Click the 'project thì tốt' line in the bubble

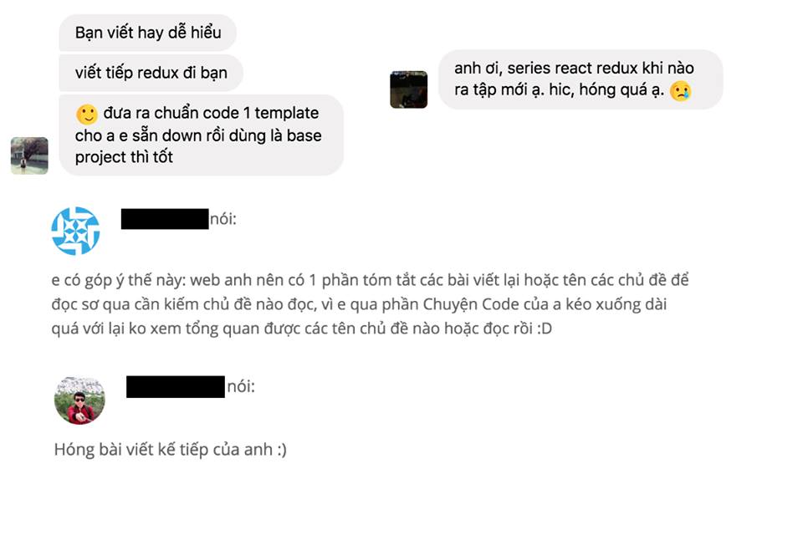[x=124, y=157]
